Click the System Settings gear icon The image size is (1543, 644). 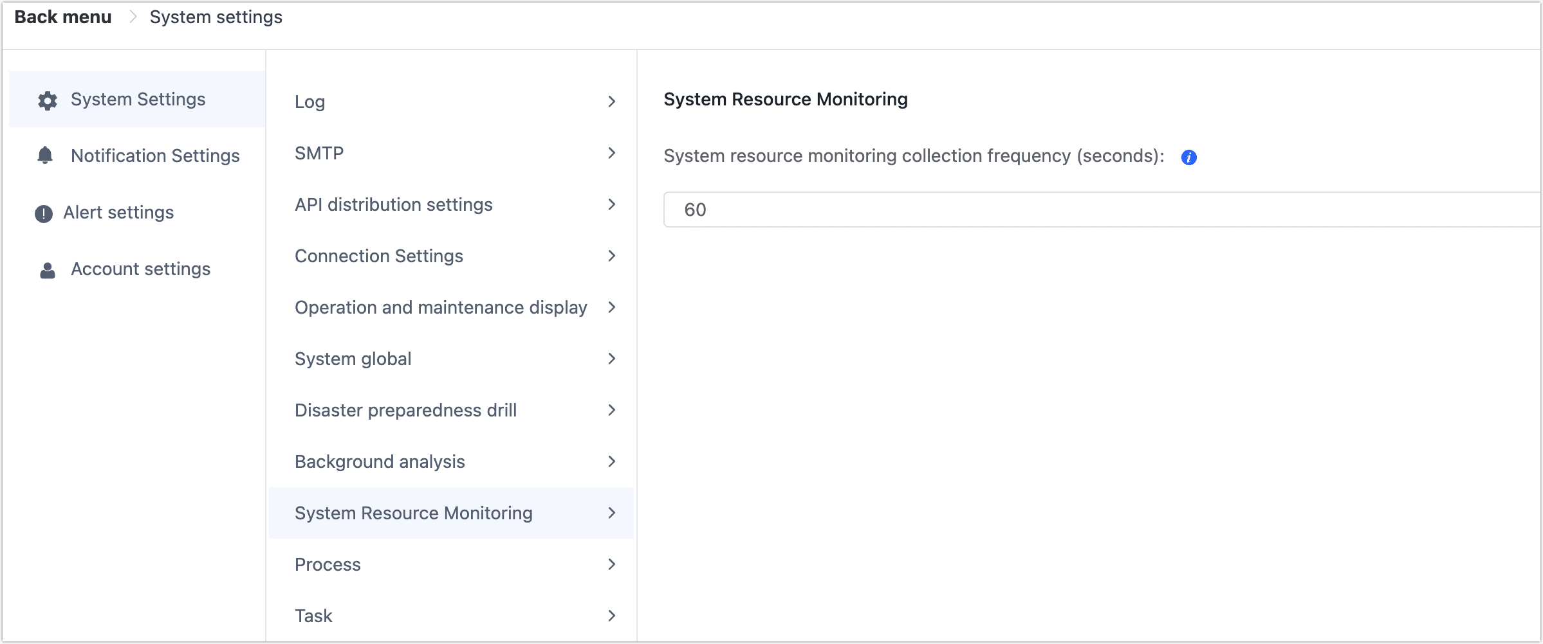pyautogui.click(x=46, y=99)
